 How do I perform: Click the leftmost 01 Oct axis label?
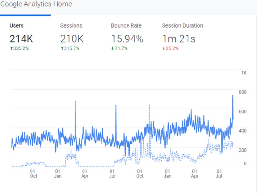point(33,174)
